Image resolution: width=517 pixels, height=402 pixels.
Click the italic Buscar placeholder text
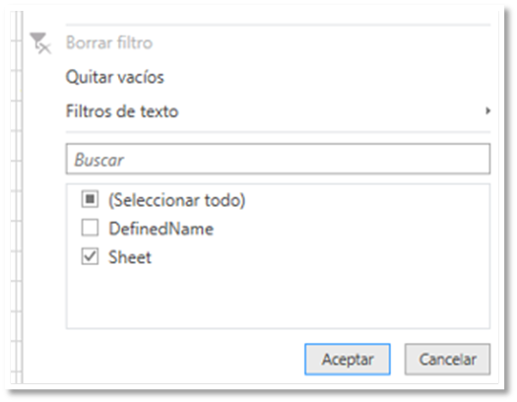click(98, 160)
